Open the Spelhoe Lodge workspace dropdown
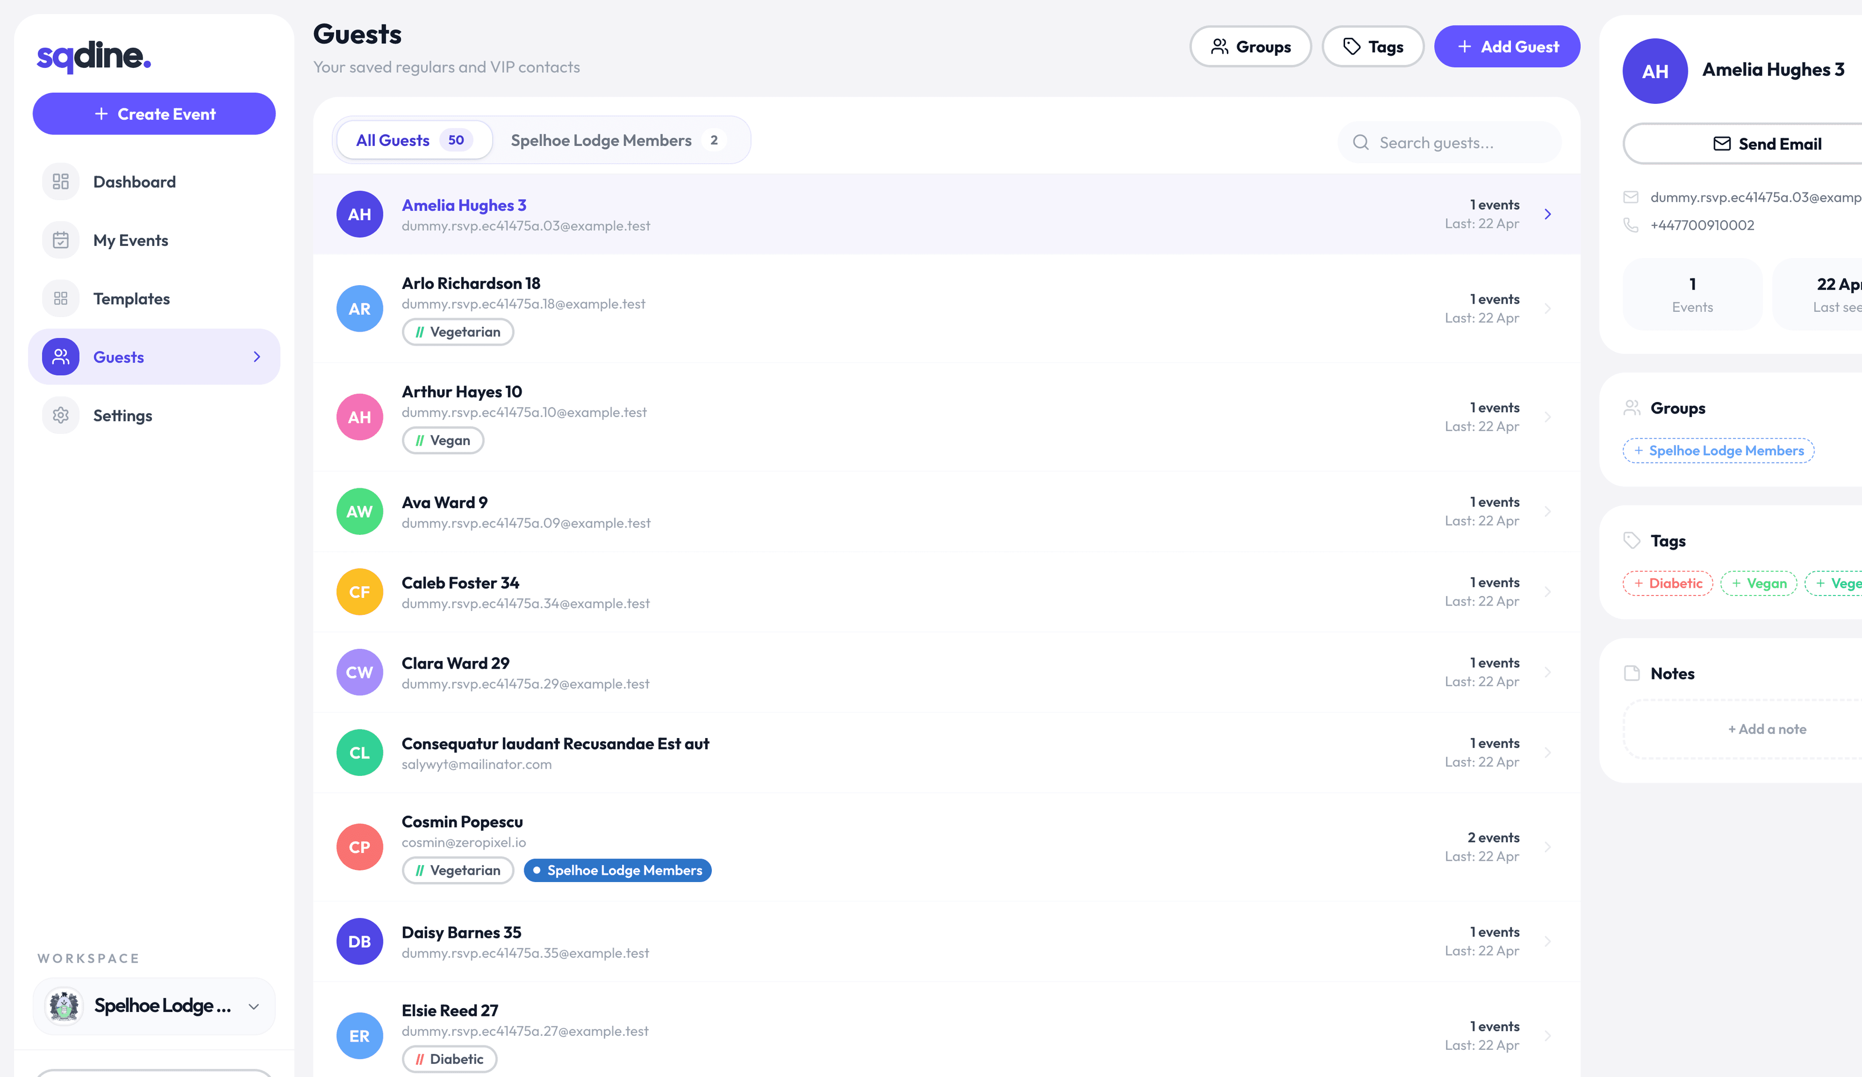The image size is (1862, 1077). [154, 1006]
